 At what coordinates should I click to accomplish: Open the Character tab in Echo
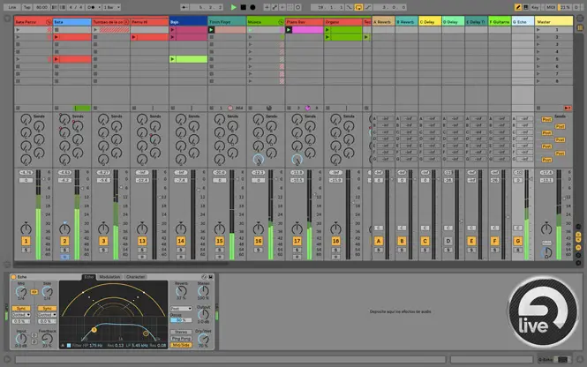(x=136, y=277)
